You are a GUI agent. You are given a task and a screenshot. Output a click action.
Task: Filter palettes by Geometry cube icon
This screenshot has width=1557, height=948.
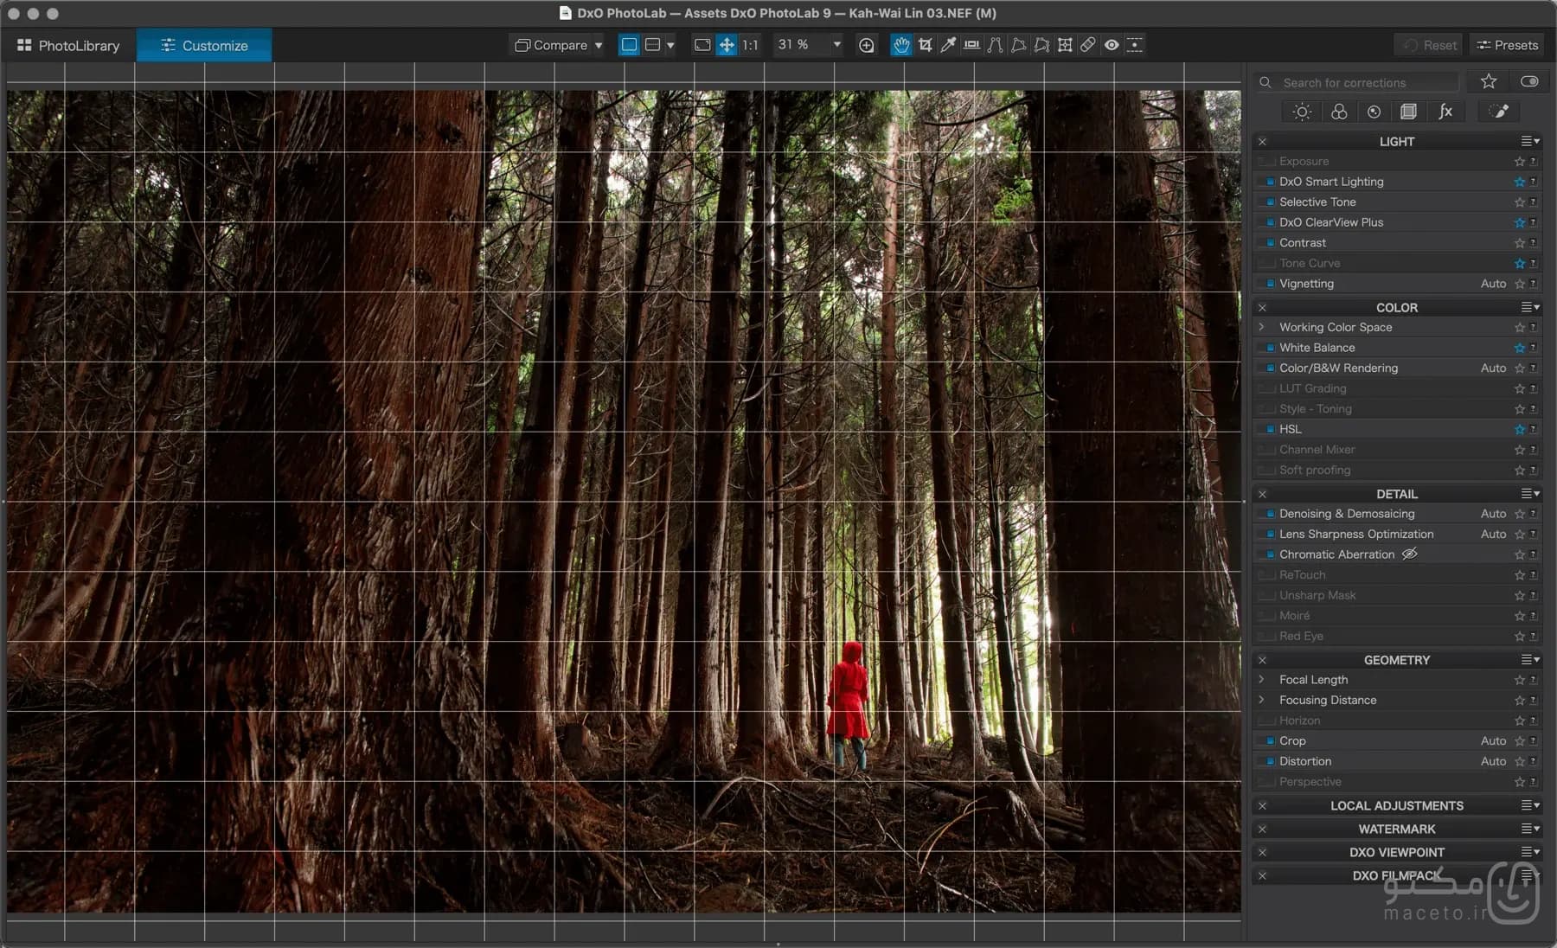pos(1408,112)
